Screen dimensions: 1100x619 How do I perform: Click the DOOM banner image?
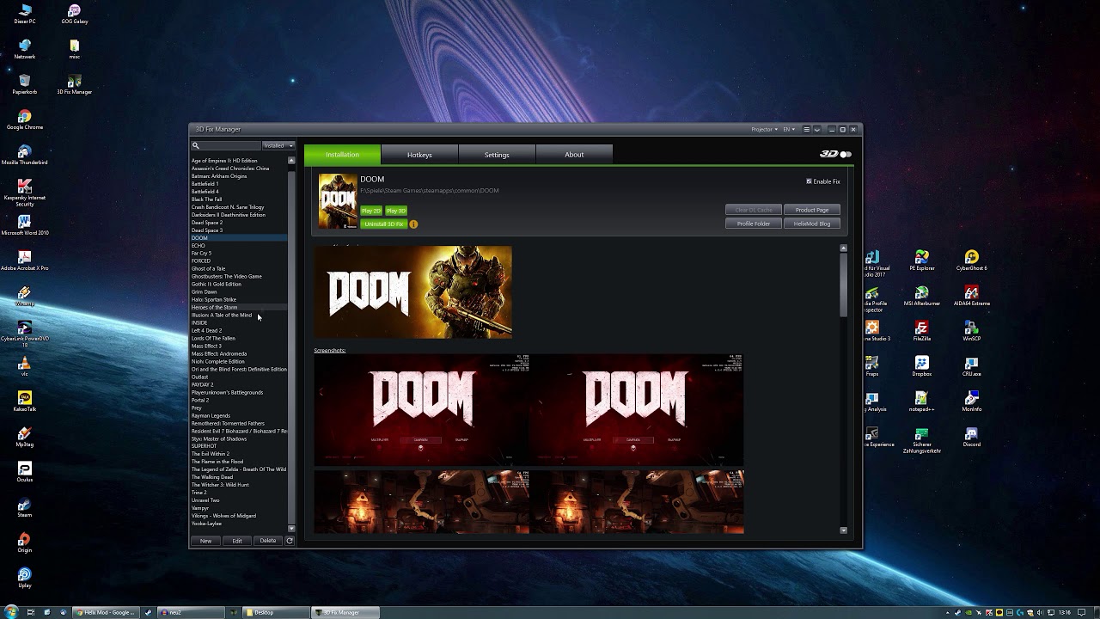[x=412, y=292]
